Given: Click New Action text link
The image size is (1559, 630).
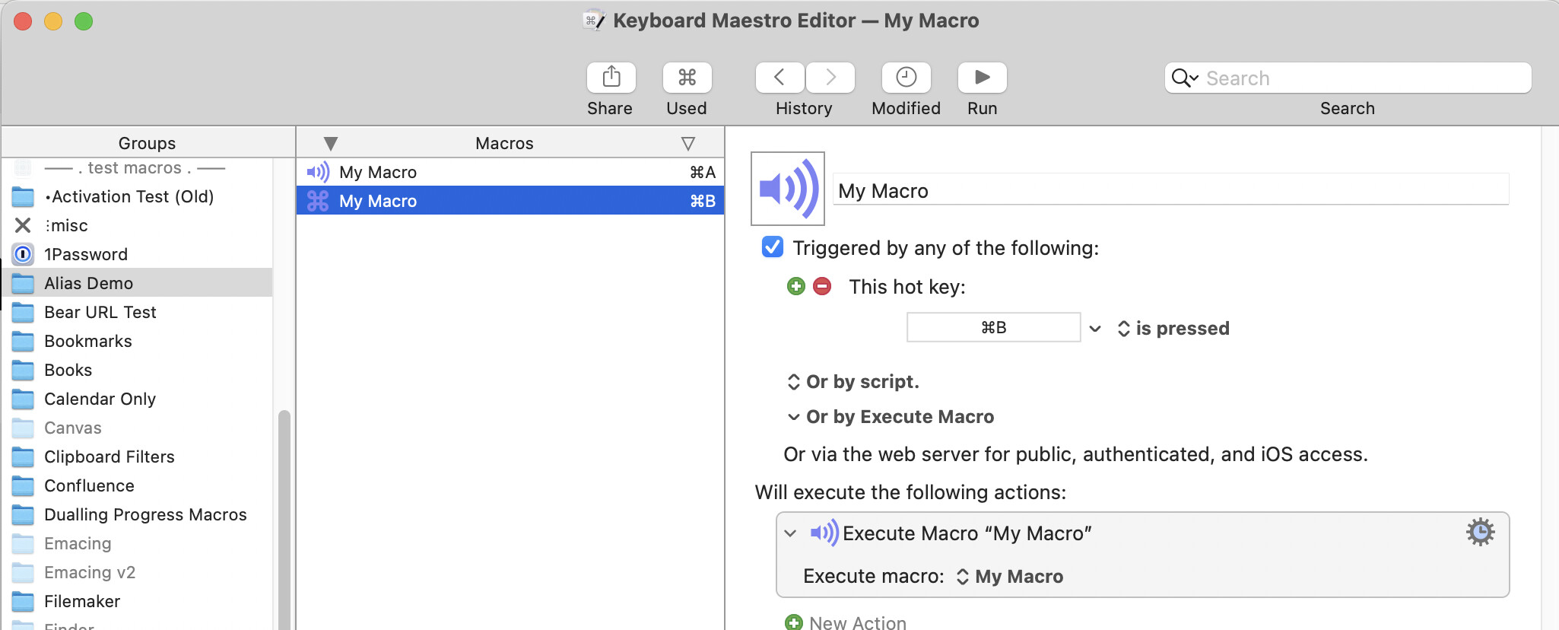Looking at the screenshot, I should [x=858, y=622].
